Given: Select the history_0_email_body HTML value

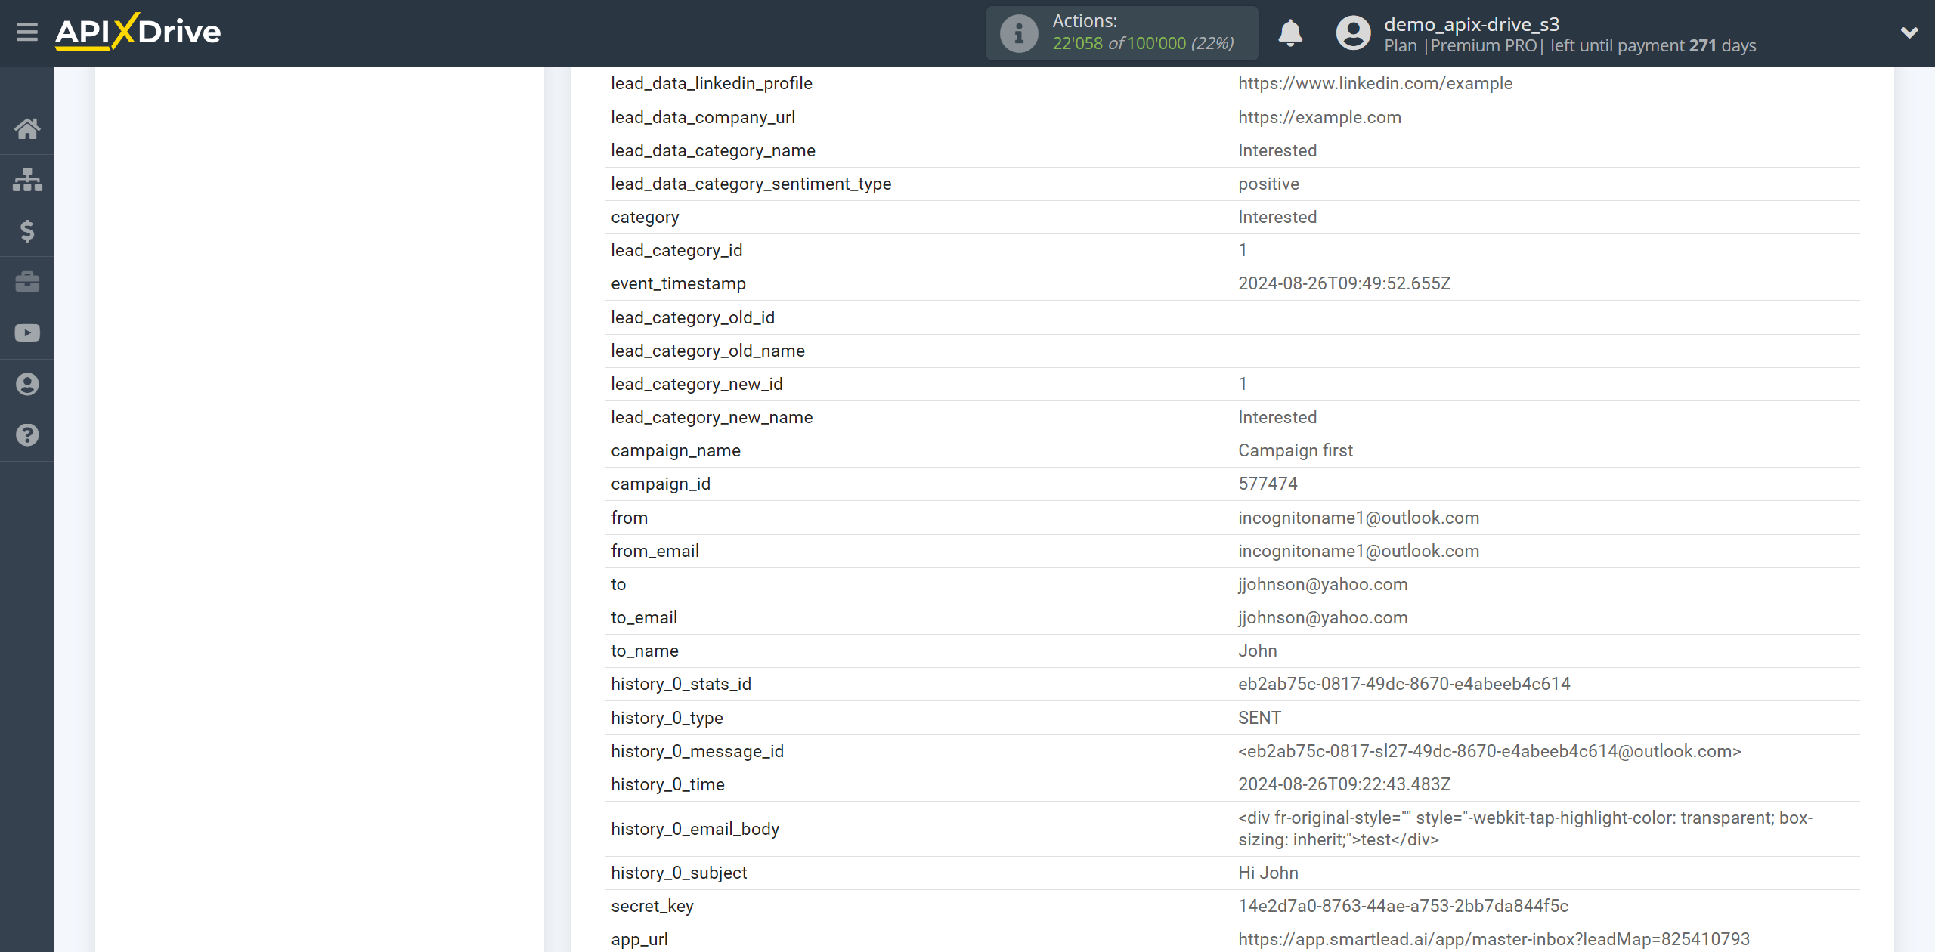Looking at the screenshot, I should click(x=1525, y=829).
